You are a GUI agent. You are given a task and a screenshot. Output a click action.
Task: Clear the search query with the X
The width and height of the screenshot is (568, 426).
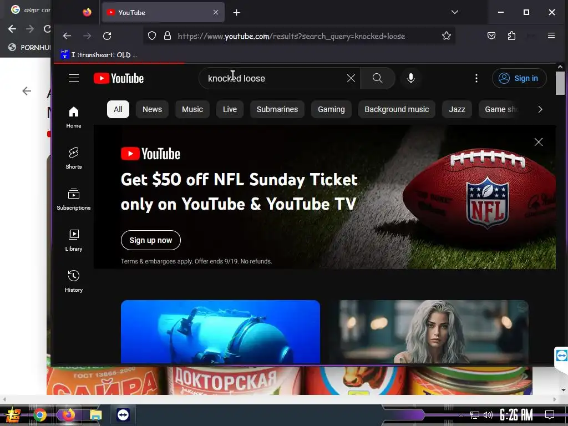[x=351, y=78]
